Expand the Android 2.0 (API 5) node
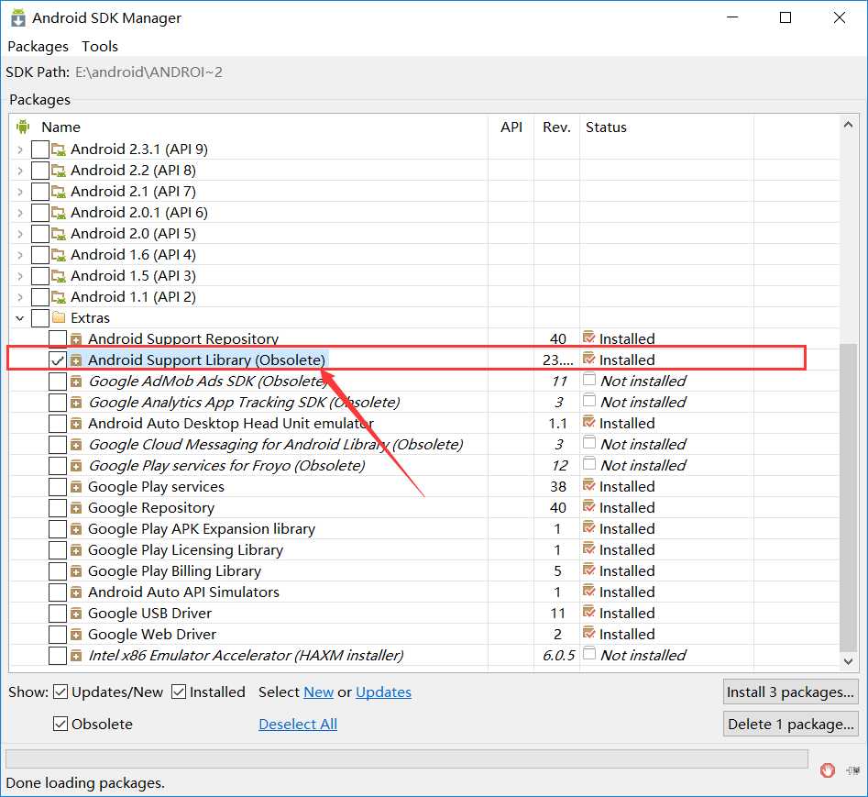The height and width of the screenshot is (797, 868). point(20,234)
